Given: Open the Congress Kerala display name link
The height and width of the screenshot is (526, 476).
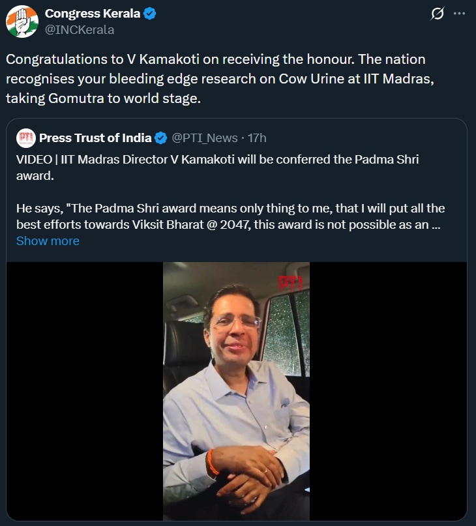Looking at the screenshot, I should 92,14.
